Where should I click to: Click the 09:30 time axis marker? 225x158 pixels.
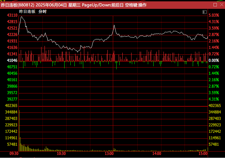pyautogui.click(x=14, y=154)
